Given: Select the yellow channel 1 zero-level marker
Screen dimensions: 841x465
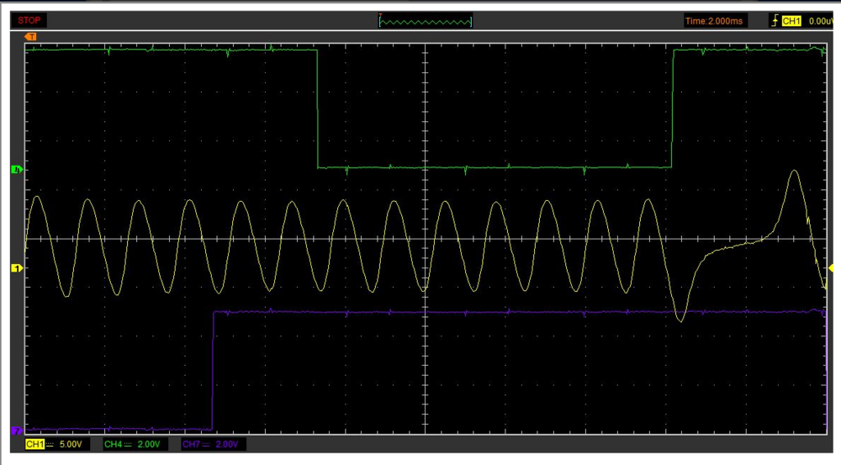Looking at the screenshot, I should 15,268.
